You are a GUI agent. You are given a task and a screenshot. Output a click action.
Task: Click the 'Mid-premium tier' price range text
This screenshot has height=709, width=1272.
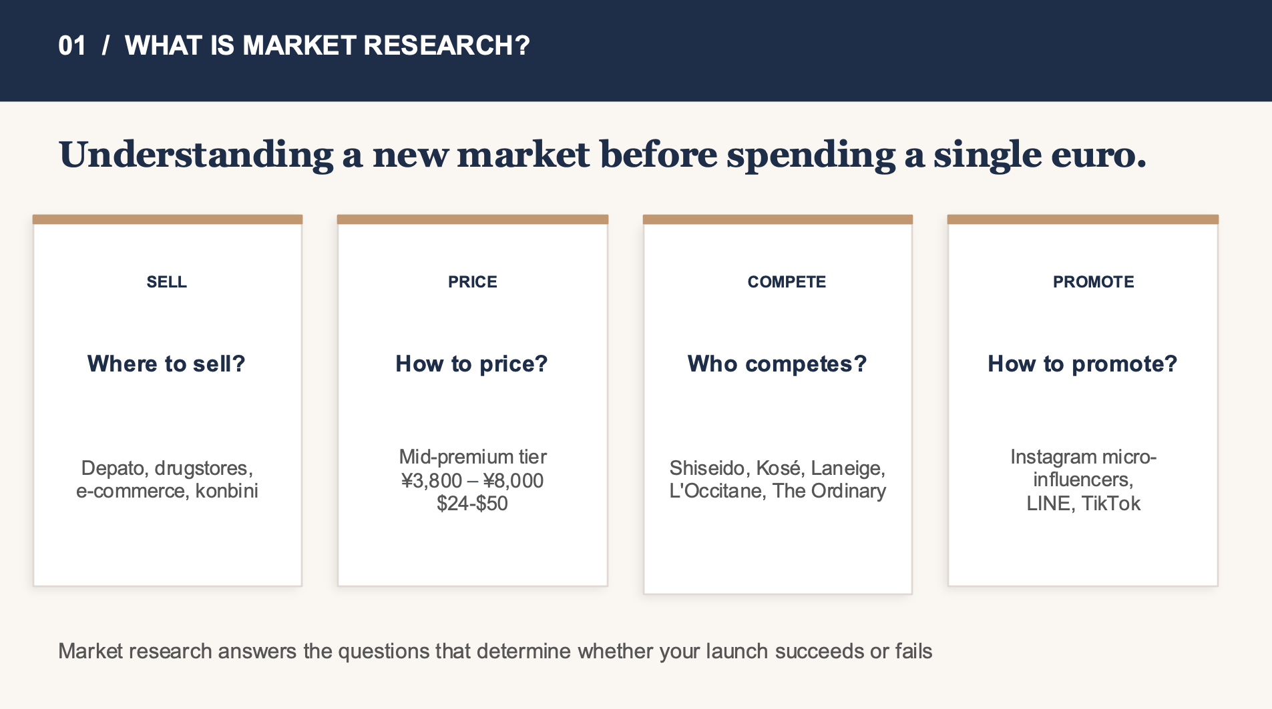(x=473, y=480)
